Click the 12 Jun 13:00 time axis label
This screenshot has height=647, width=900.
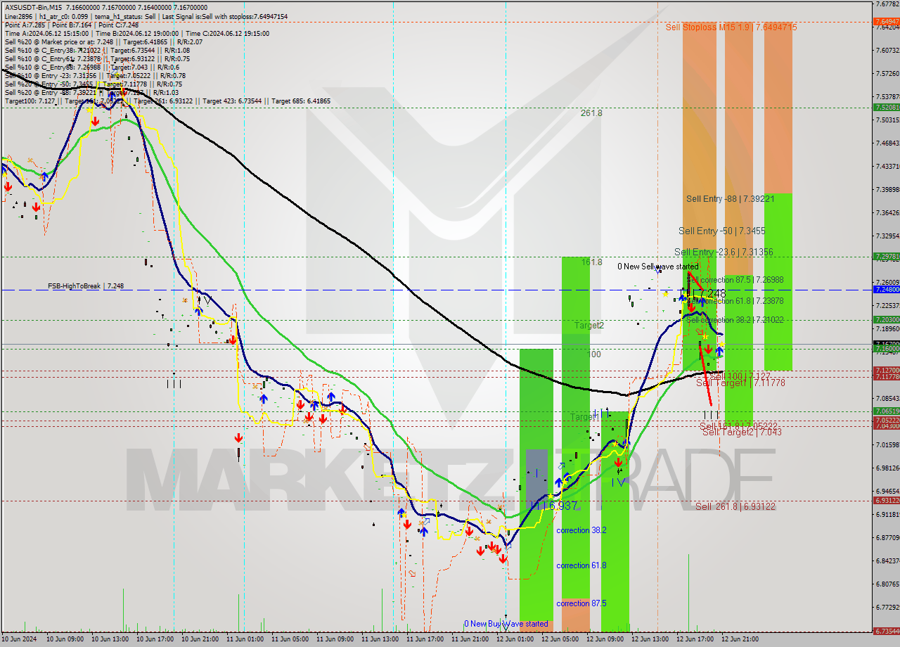click(650, 639)
